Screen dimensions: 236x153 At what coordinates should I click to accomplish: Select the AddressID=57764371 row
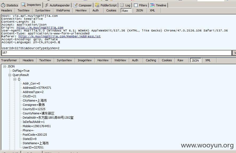pos(37,88)
